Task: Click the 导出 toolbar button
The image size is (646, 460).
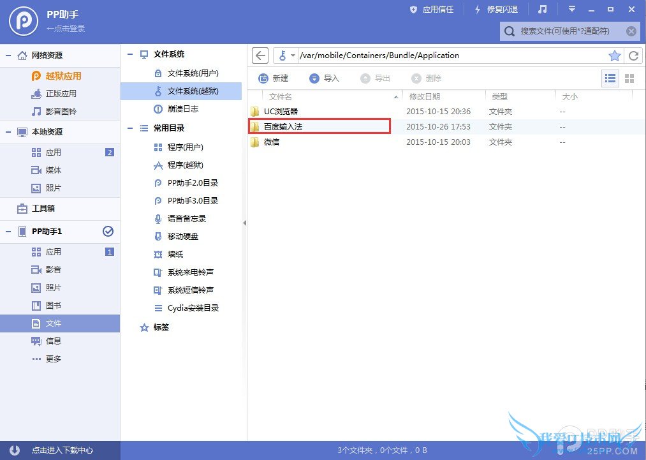Action: pyautogui.click(x=376, y=78)
